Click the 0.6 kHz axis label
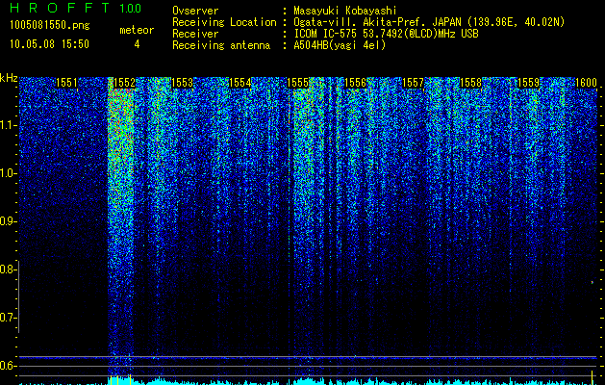 point(8,366)
